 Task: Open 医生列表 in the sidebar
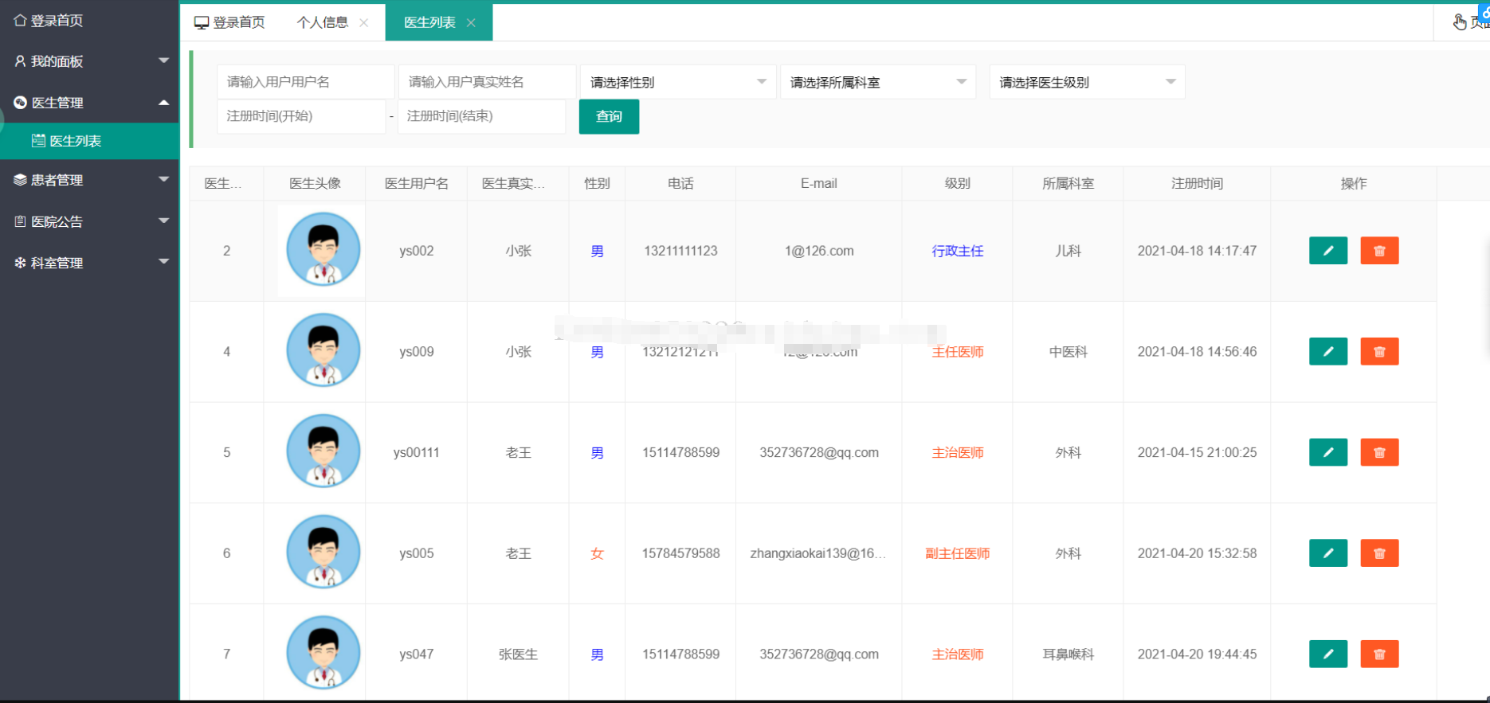point(89,141)
